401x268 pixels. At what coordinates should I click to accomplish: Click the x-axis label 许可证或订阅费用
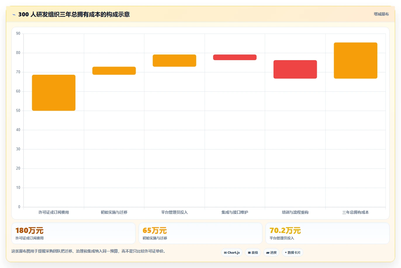(x=54, y=212)
